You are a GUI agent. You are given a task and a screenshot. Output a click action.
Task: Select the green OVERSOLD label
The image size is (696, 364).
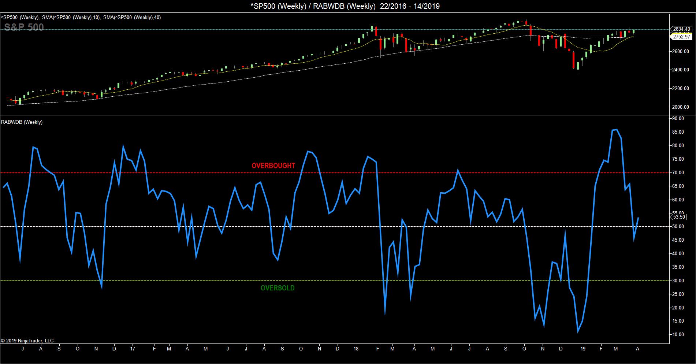[x=278, y=288]
